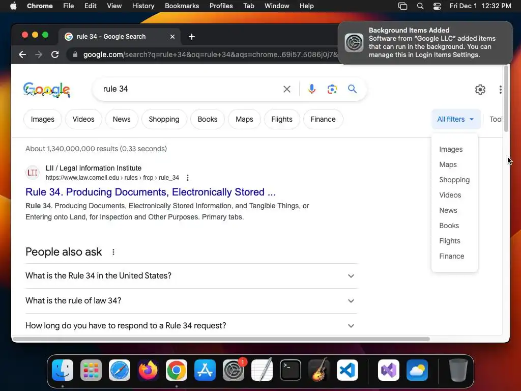Open the Rule 34 Producing Documents result link
The height and width of the screenshot is (391, 521).
[151, 192]
